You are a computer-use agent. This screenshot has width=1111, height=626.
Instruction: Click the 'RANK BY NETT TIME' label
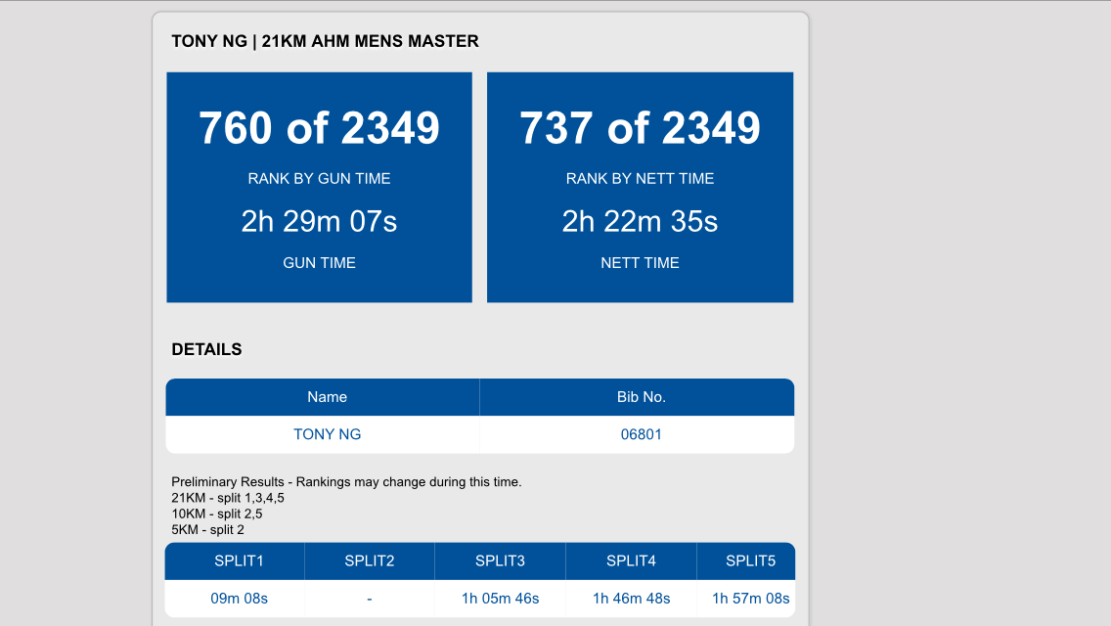pos(640,179)
